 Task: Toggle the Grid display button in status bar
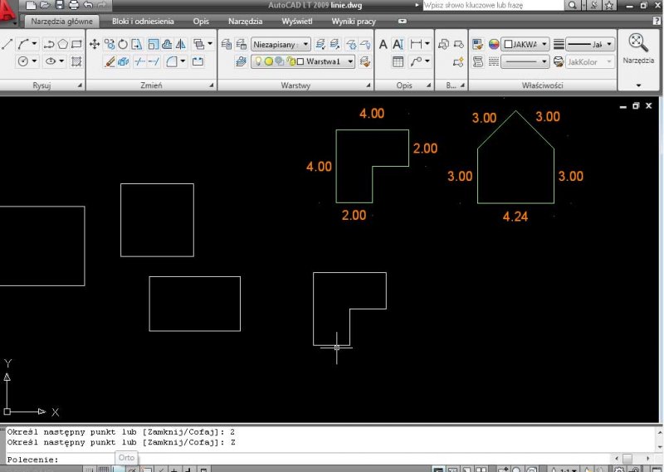(104, 470)
